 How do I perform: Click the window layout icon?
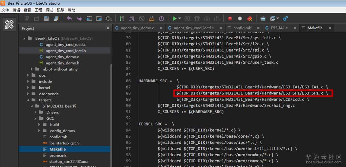273,19
